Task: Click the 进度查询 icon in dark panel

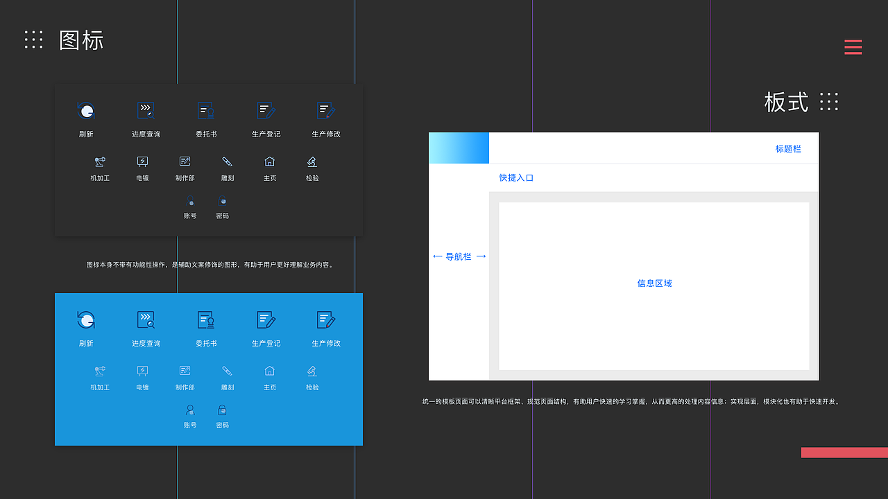Action: tap(146, 110)
